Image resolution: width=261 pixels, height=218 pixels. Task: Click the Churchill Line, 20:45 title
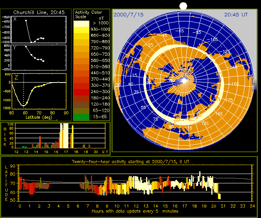pos(36,12)
